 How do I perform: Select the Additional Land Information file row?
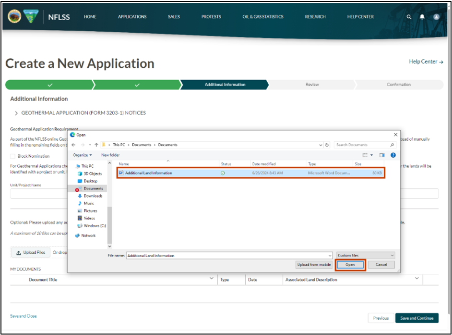pos(250,173)
